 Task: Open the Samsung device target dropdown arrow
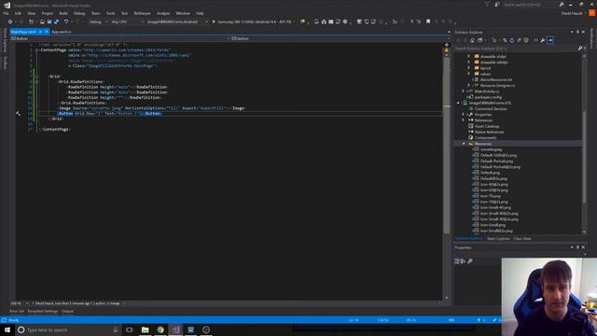(295, 21)
